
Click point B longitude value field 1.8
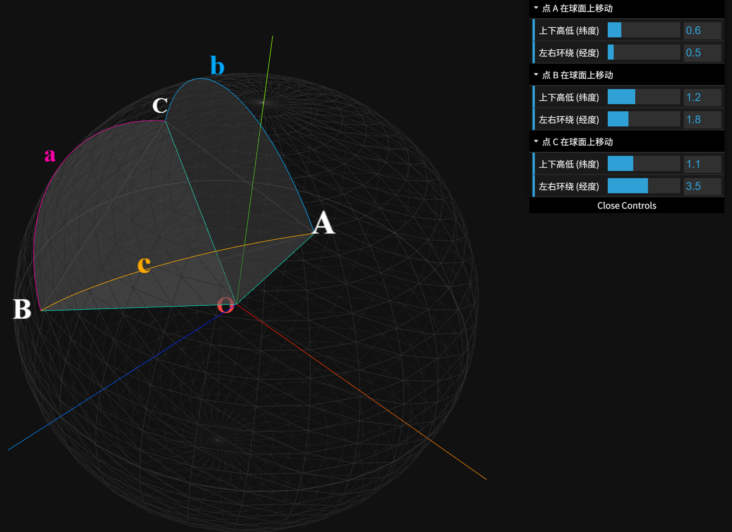point(702,119)
